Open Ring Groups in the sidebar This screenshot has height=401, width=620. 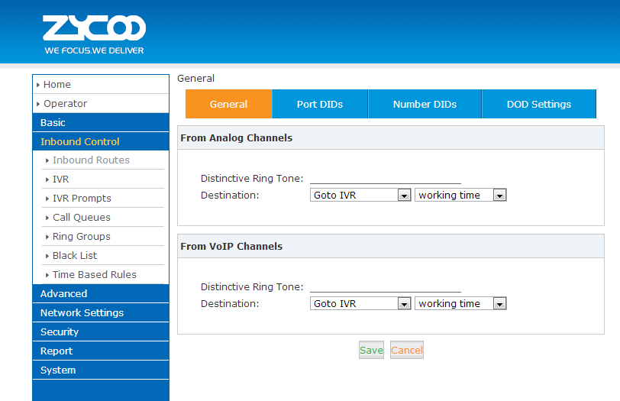[82, 237]
